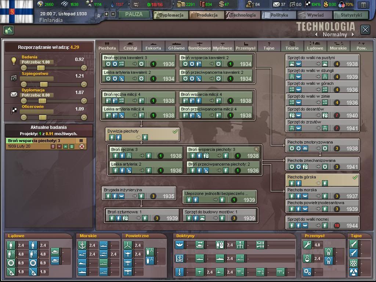The image size is (376, 282).
Task: Switch difficulty with the right arrow beside Normalny
Action: (x=352, y=35)
